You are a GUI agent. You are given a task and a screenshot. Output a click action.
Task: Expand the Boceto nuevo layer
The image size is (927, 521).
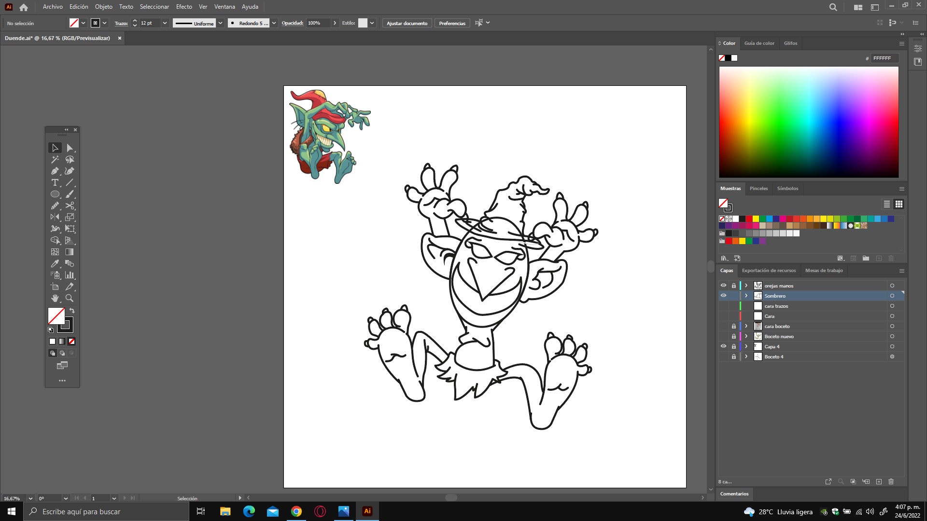[x=746, y=336]
